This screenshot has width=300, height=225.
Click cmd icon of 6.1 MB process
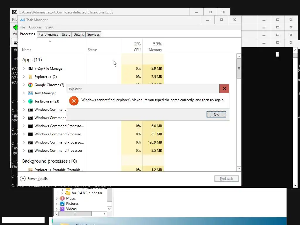pyautogui.click(x=30, y=134)
